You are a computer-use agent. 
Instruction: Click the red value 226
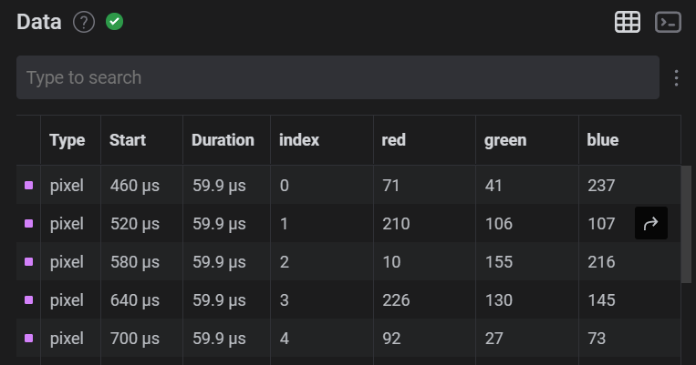click(x=396, y=300)
